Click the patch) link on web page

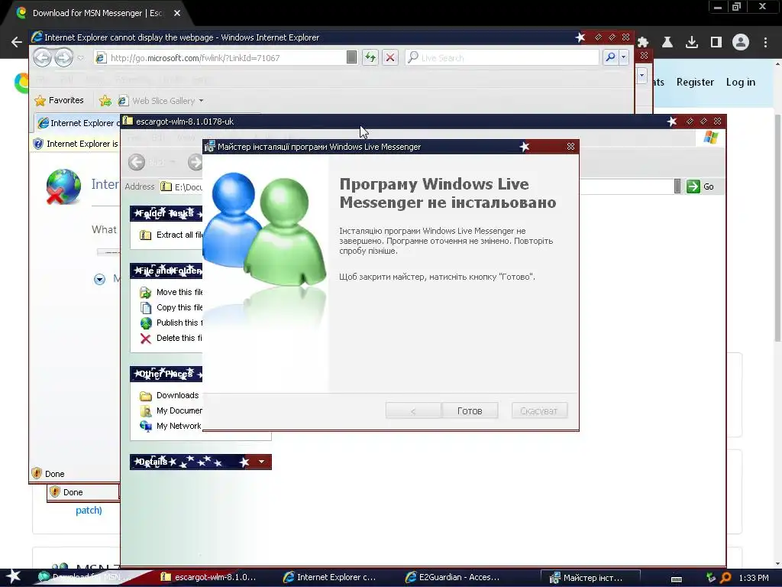tap(89, 511)
